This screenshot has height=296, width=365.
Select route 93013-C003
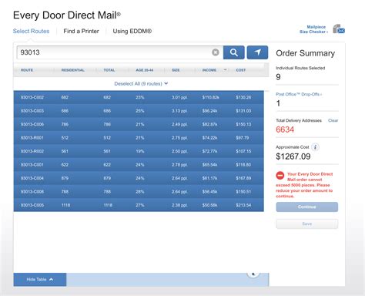point(139,111)
